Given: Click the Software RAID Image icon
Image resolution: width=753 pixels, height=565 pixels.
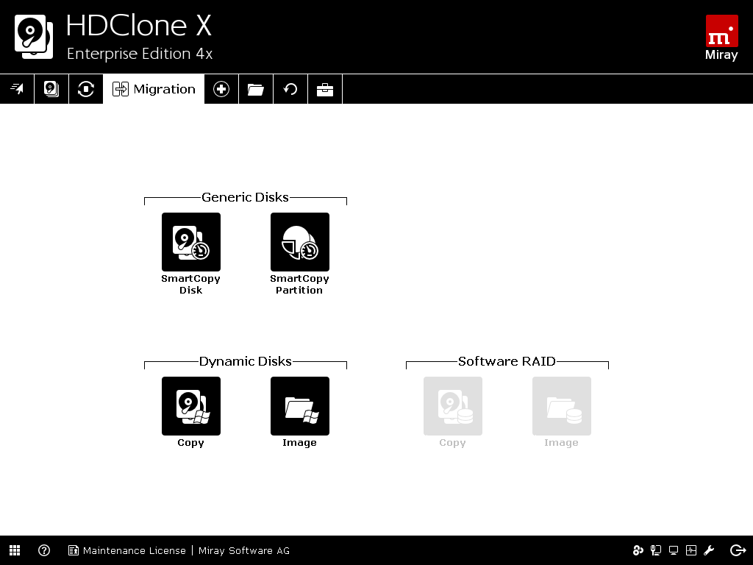Looking at the screenshot, I should coord(562,406).
